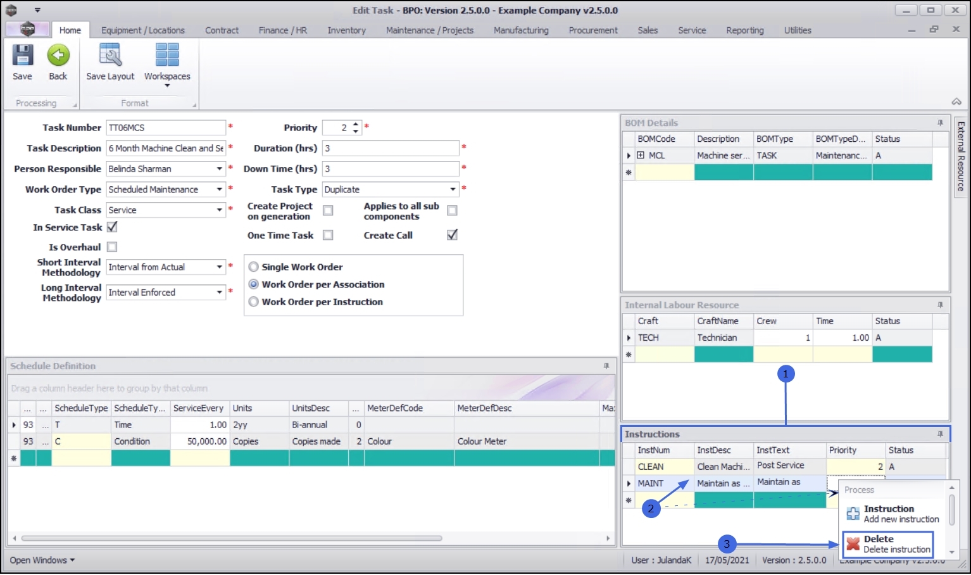
Task: Check Create Project on generation
Action: 328,210
